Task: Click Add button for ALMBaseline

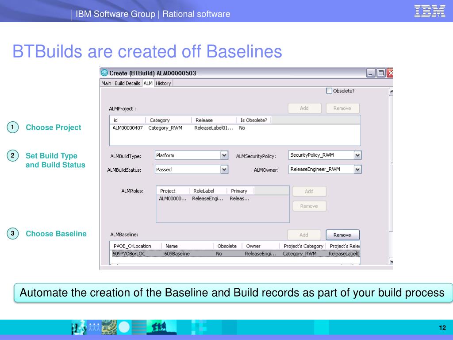Action: pos(304,235)
